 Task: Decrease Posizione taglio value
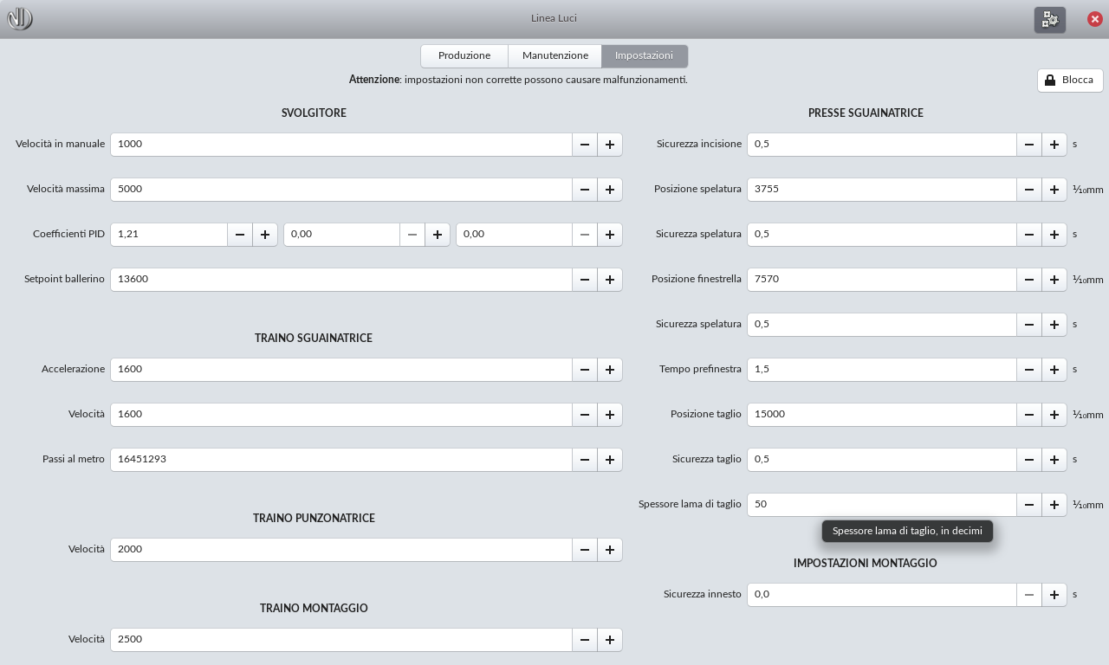[1029, 415]
